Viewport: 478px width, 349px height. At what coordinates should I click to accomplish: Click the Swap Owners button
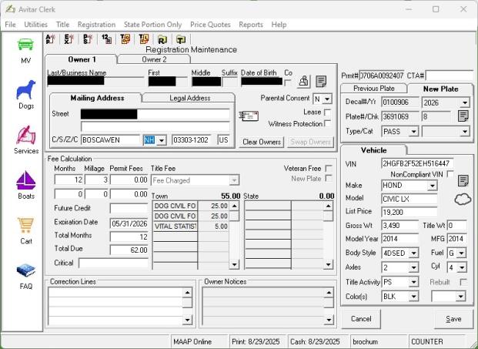pos(311,143)
